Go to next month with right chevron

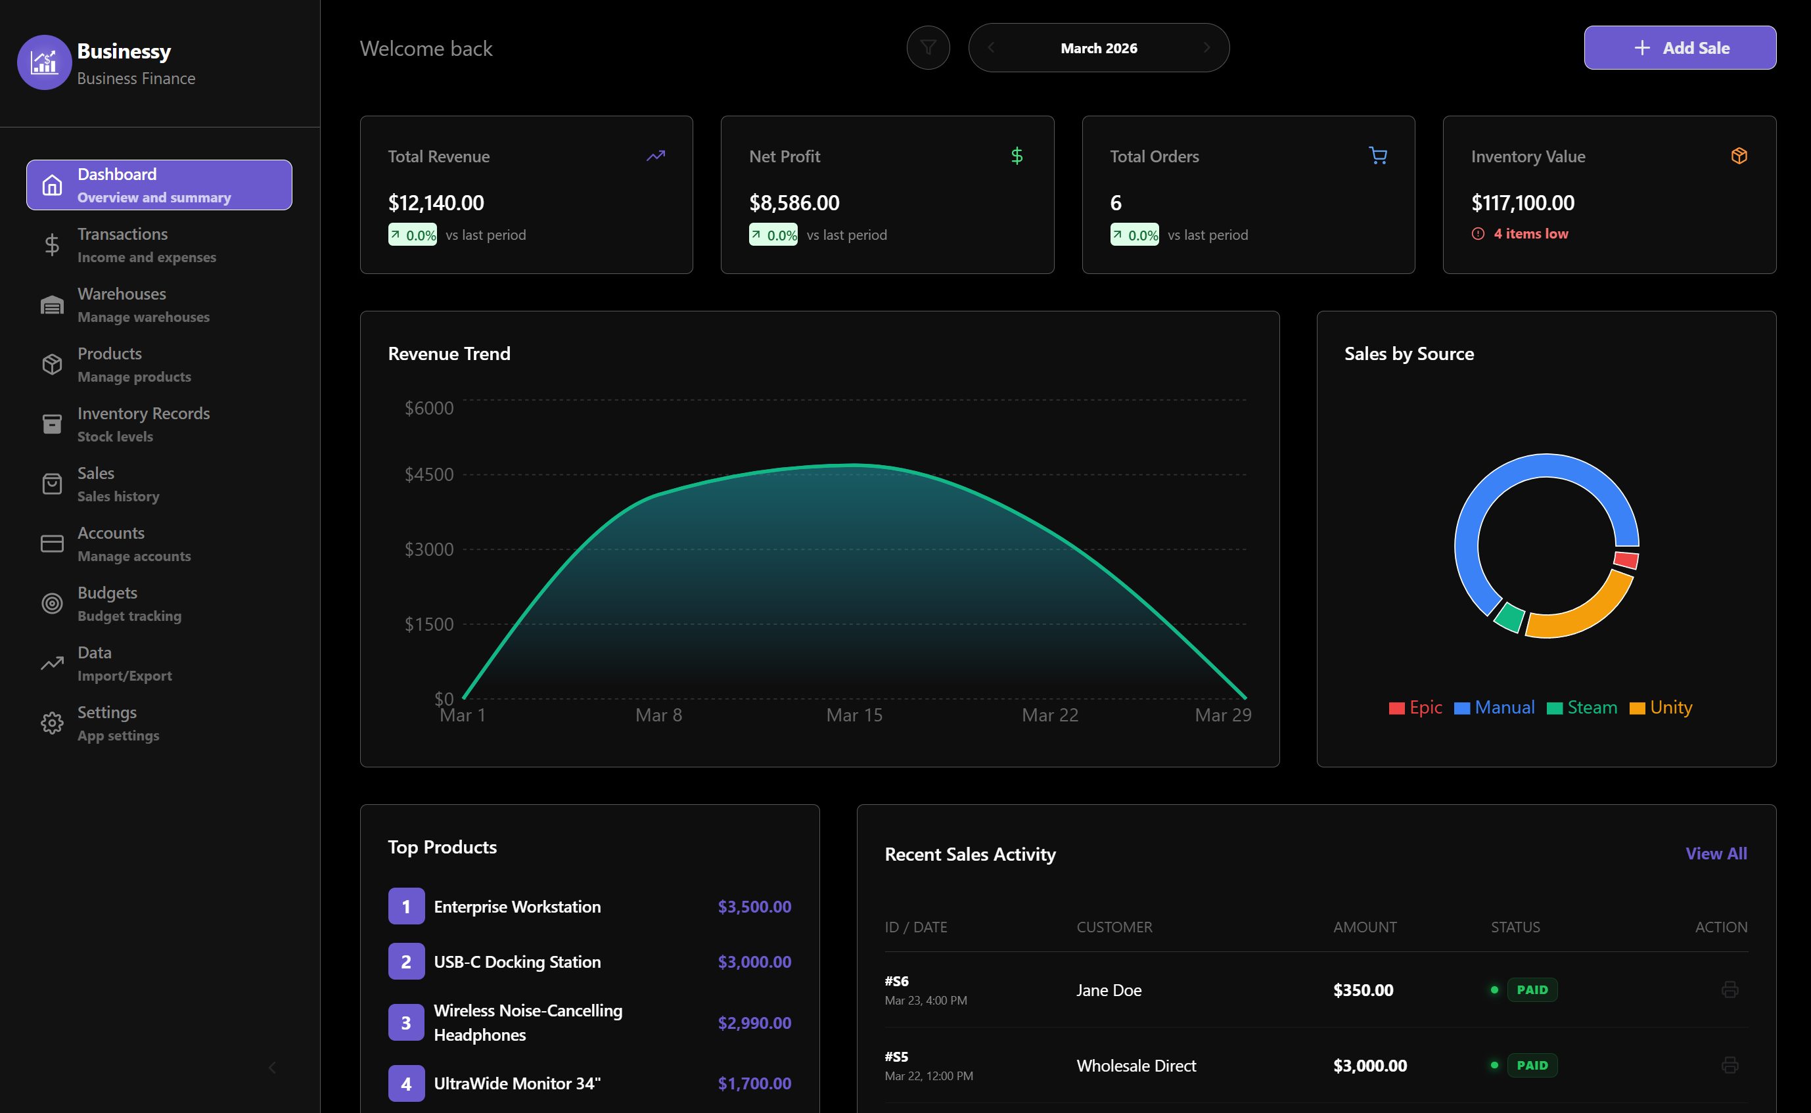pyautogui.click(x=1206, y=48)
